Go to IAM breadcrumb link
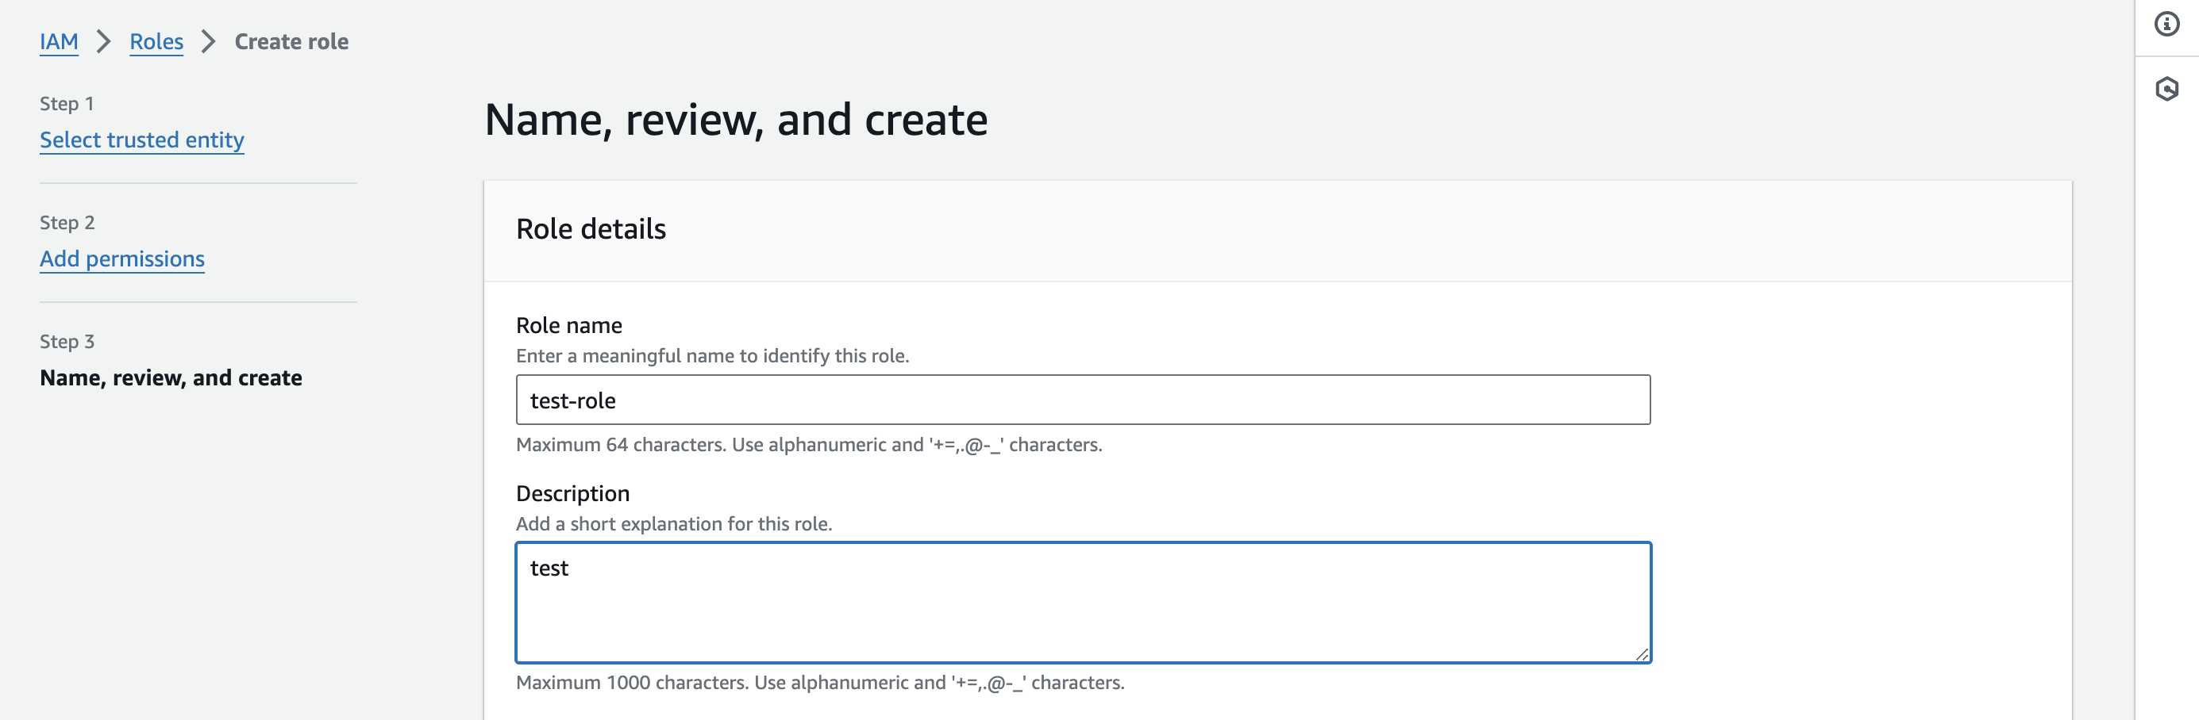Screen dimensions: 2199x720 (x=59, y=41)
